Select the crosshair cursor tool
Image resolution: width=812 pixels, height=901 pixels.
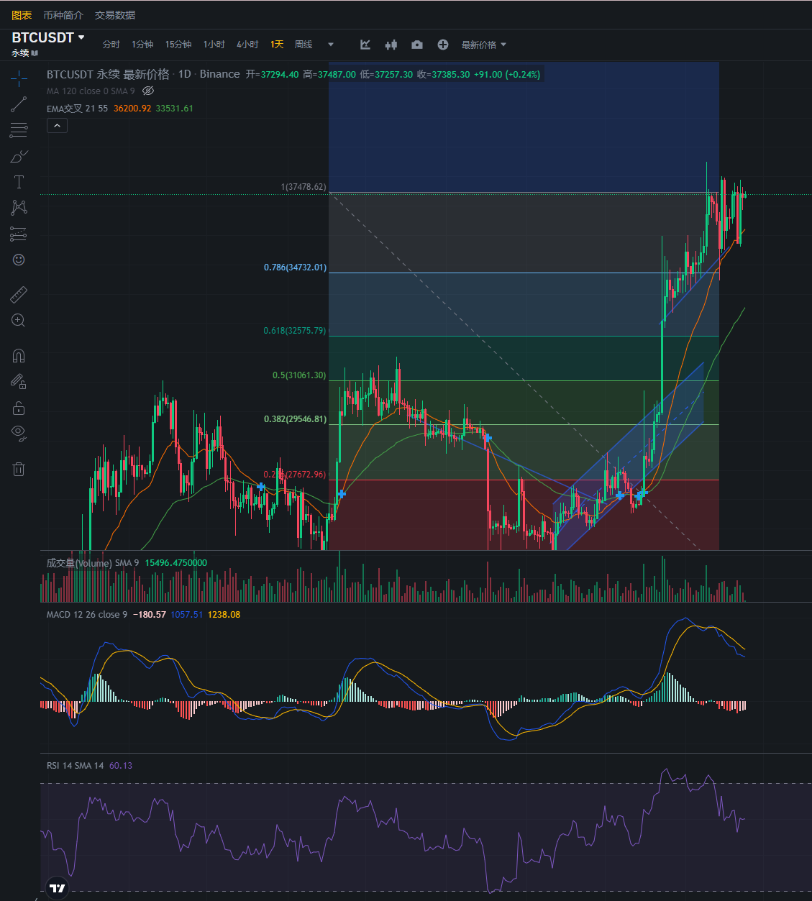click(x=19, y=78)
